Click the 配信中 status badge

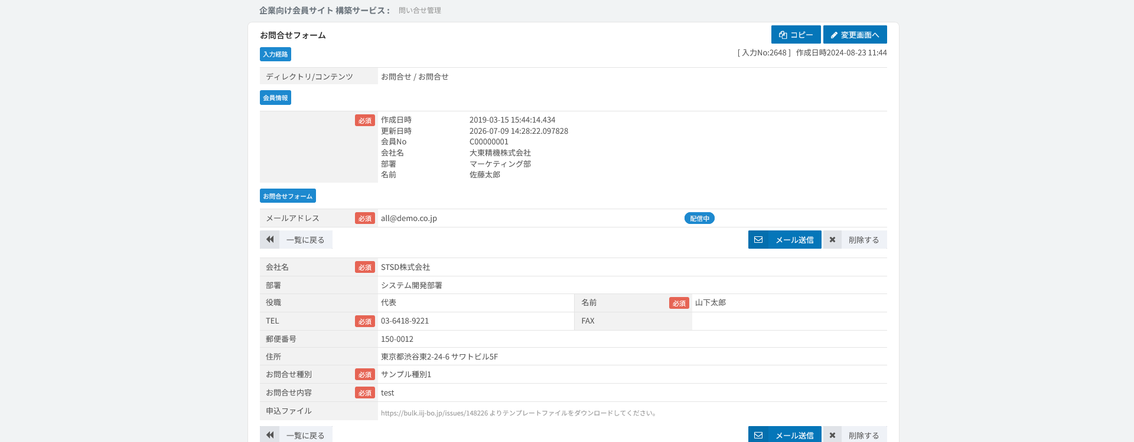tap(699, 218)
